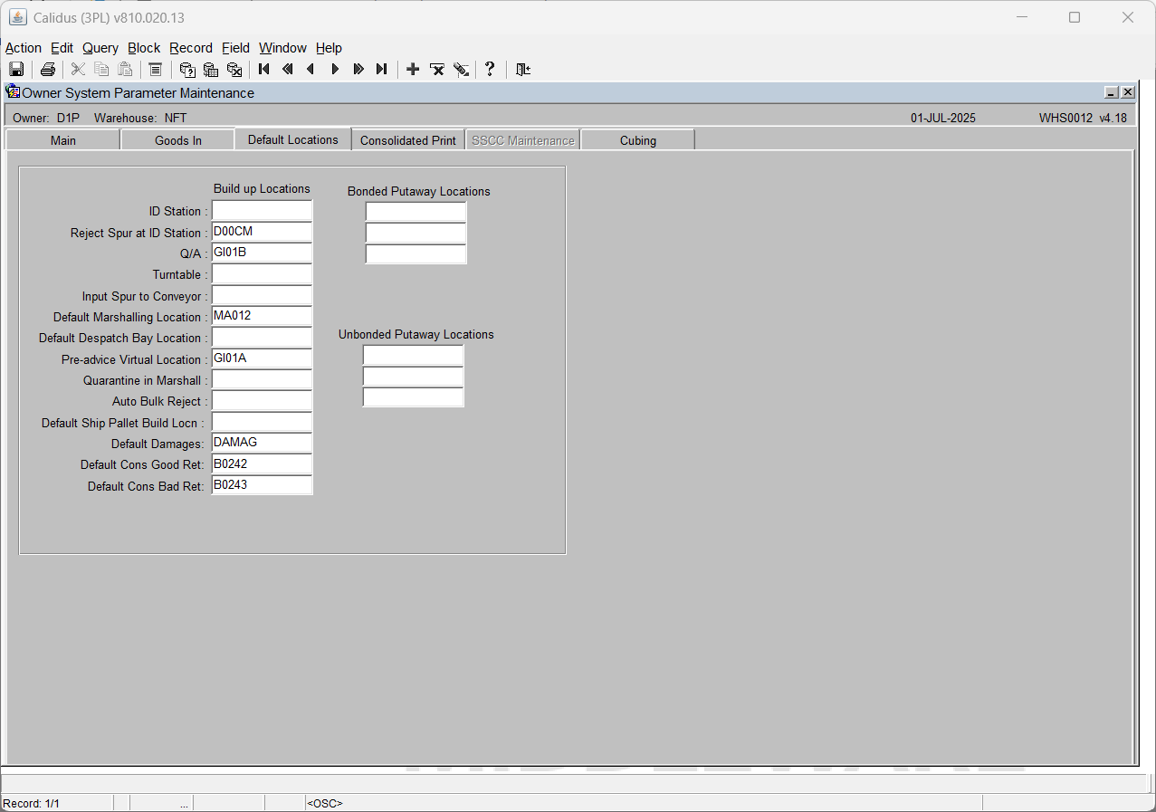Screen dimensions: 1156x812
Task: Click the Insert Record plus icon
Action: tap(413, 70)
